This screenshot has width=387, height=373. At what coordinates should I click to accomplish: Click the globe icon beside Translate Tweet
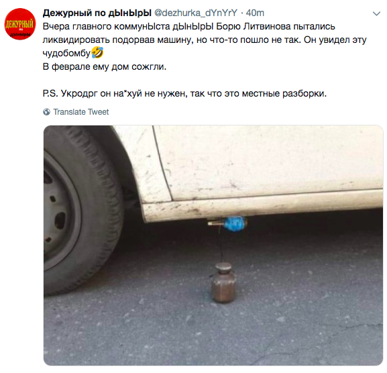[x=46, y=112]
